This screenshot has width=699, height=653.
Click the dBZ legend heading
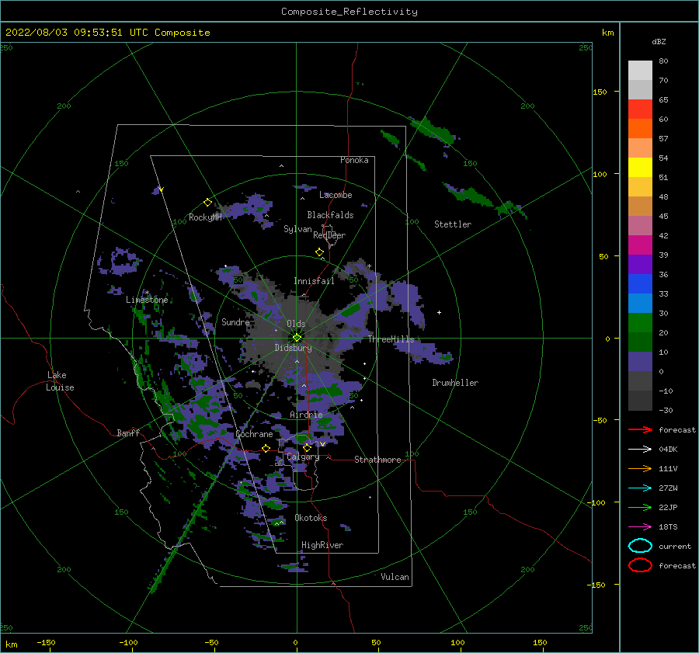click(659, 41)
